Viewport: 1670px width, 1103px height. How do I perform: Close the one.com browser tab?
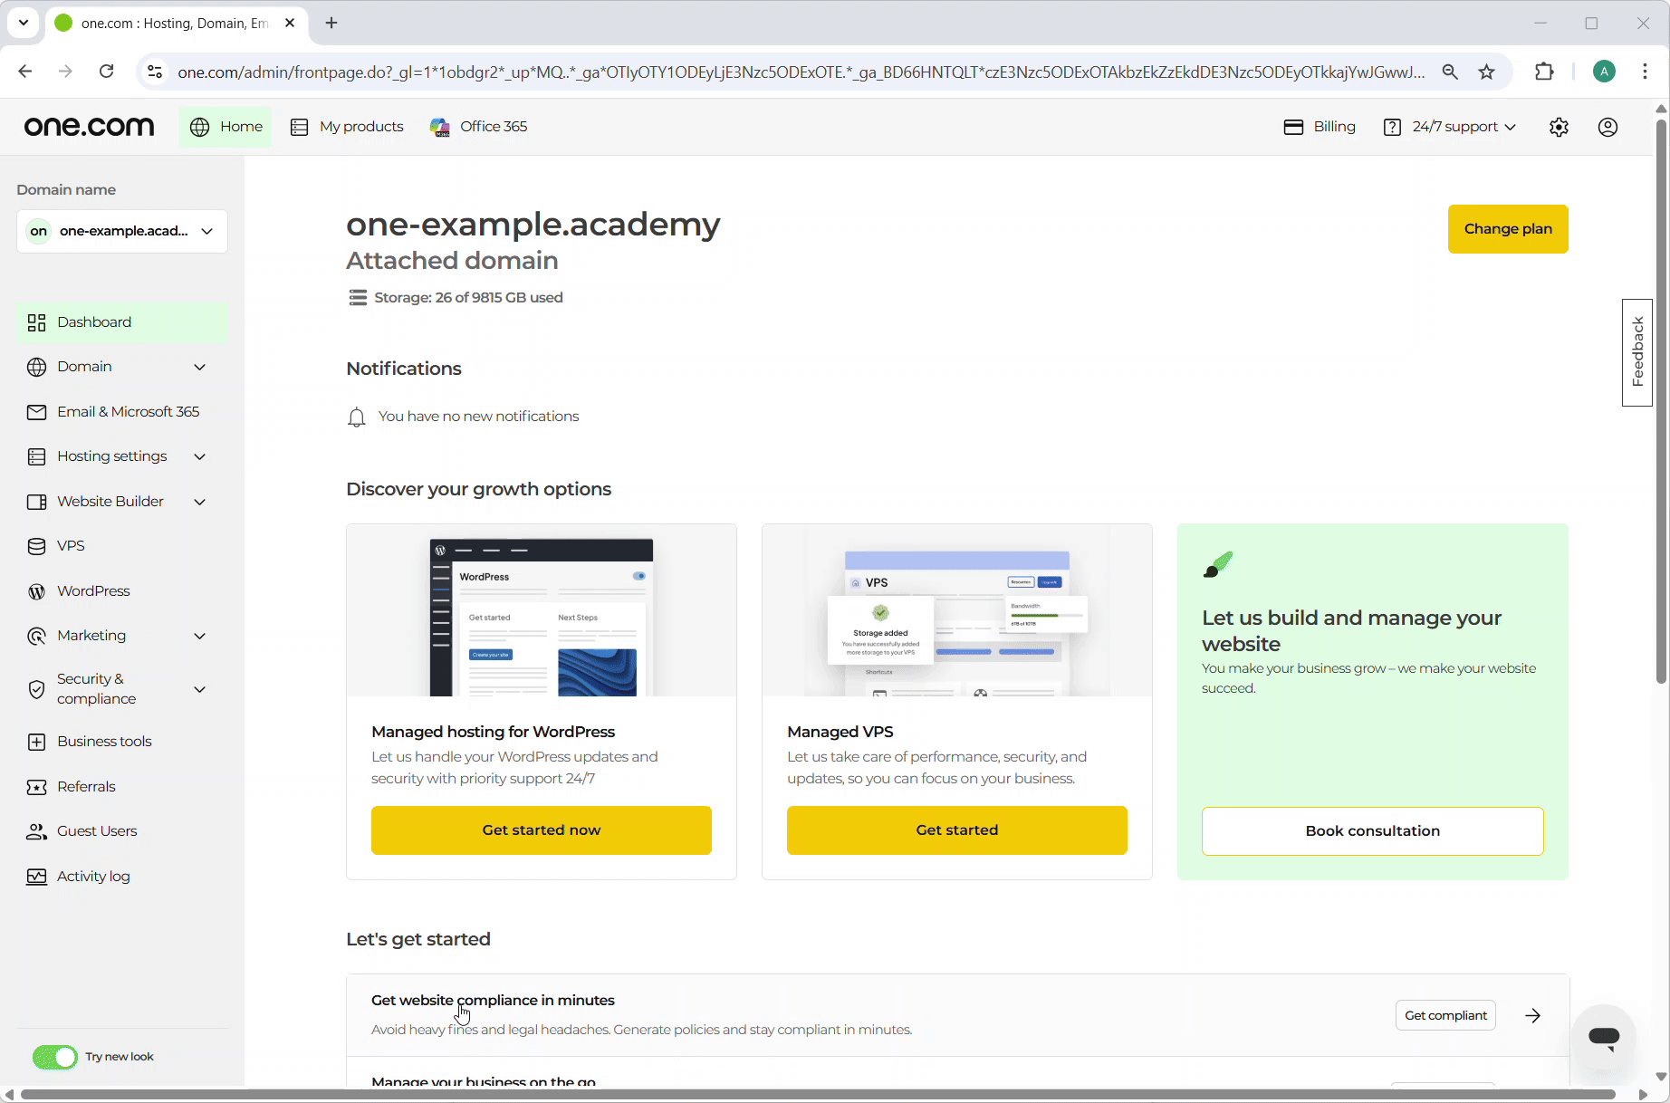290,23
